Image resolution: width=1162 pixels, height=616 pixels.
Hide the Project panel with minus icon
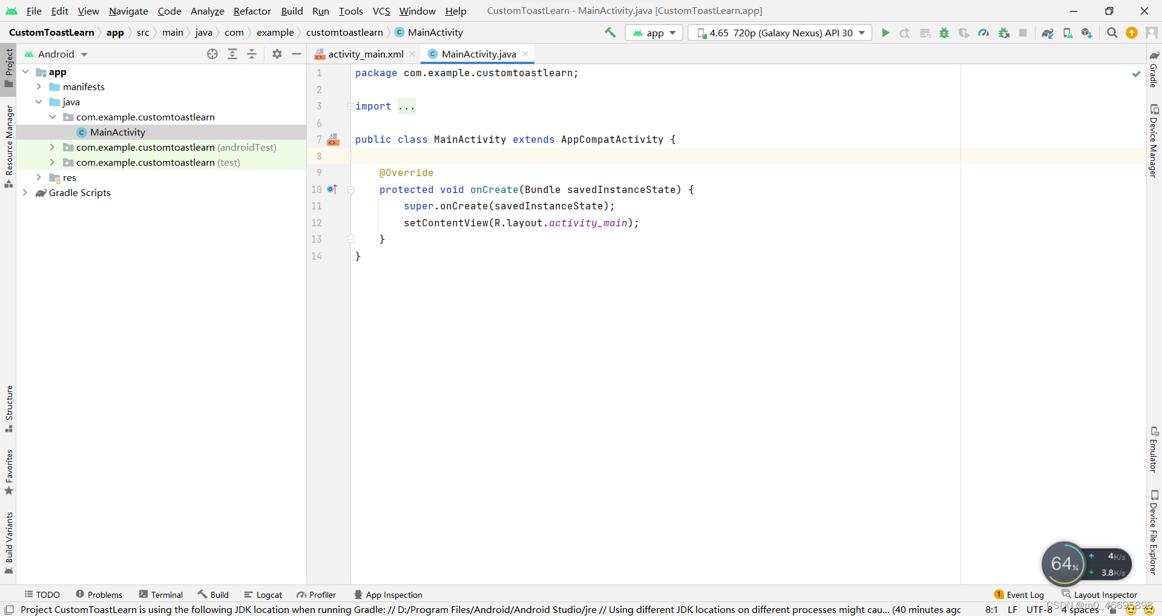pyautogui.click(x=297, y=54)
